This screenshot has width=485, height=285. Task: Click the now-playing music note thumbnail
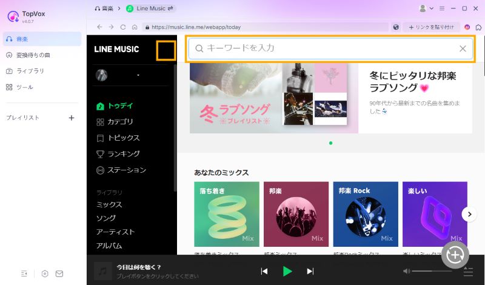coord(102,272)
